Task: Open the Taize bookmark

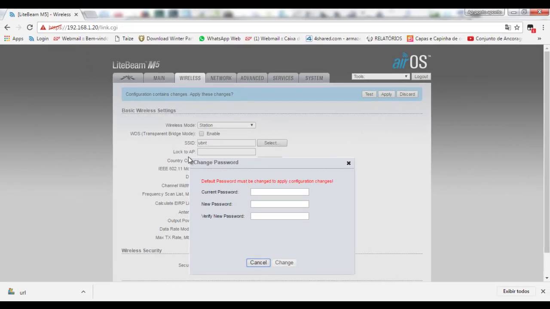Action: coord(124,38)
